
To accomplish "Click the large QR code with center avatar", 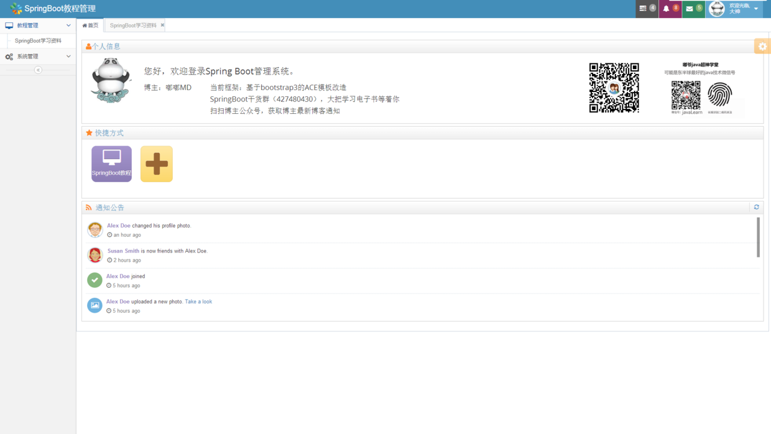I will coord(614,88).
